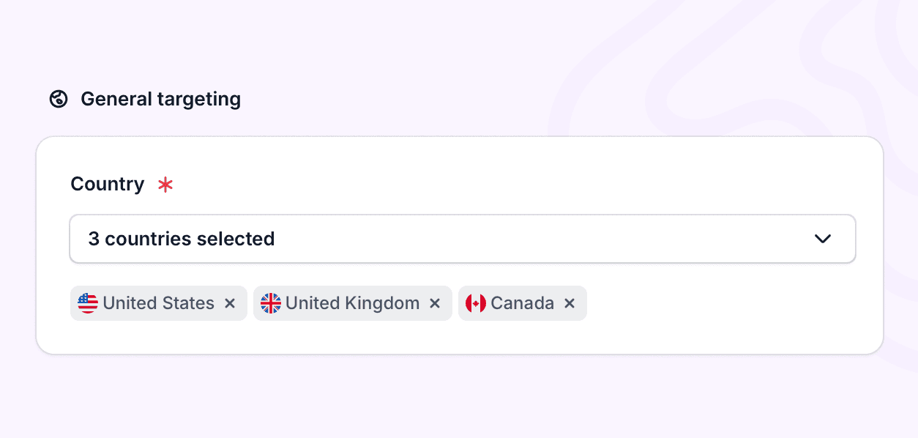Screen dimensions: 918x438
Task: Select the "Canada" chip label
Action: (x=522, y=303)
